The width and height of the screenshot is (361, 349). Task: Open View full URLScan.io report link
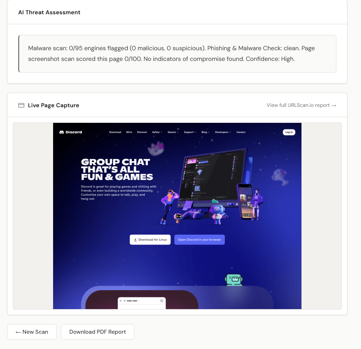(301, 105)
